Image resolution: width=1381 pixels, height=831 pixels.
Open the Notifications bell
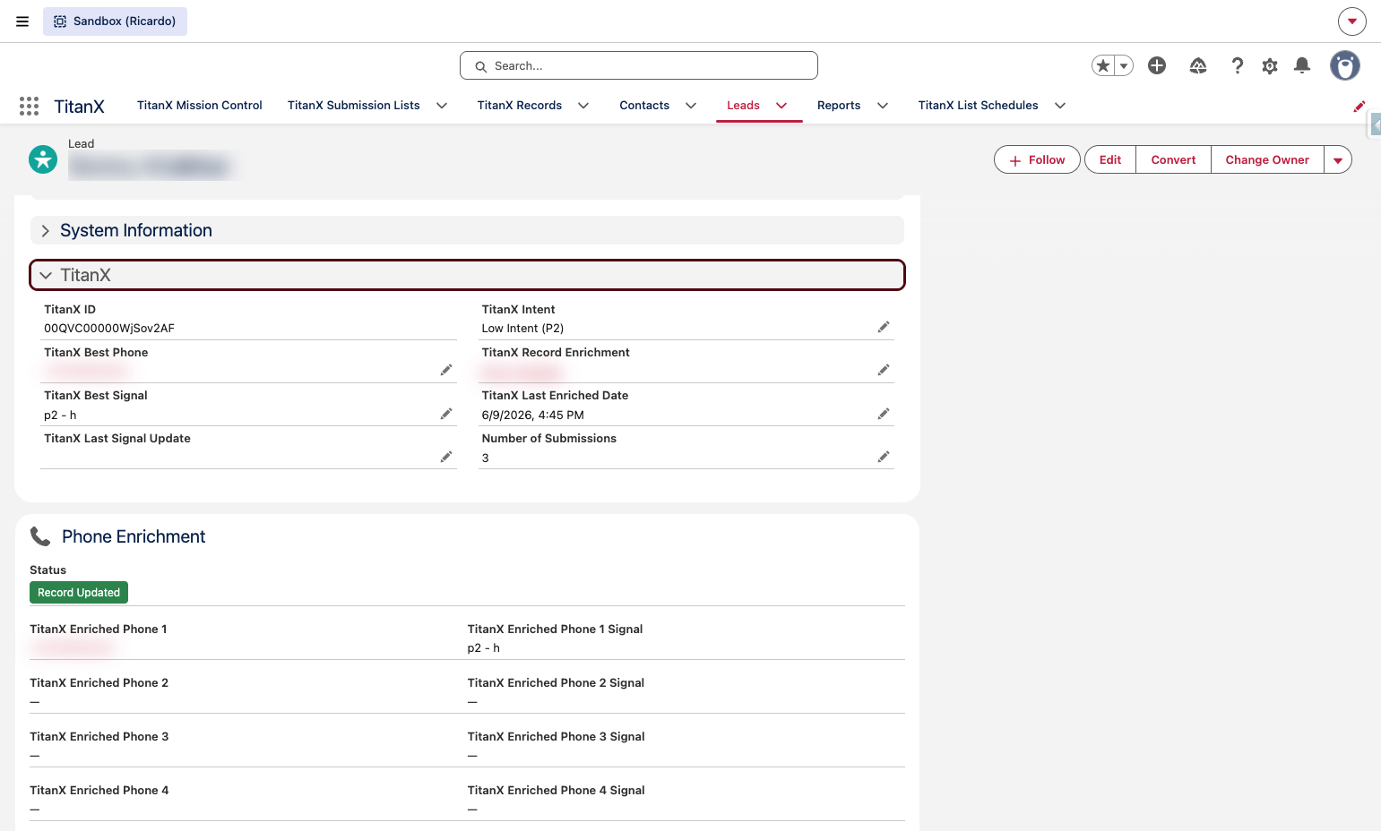pyautogui.click(x=1302, y=65)
